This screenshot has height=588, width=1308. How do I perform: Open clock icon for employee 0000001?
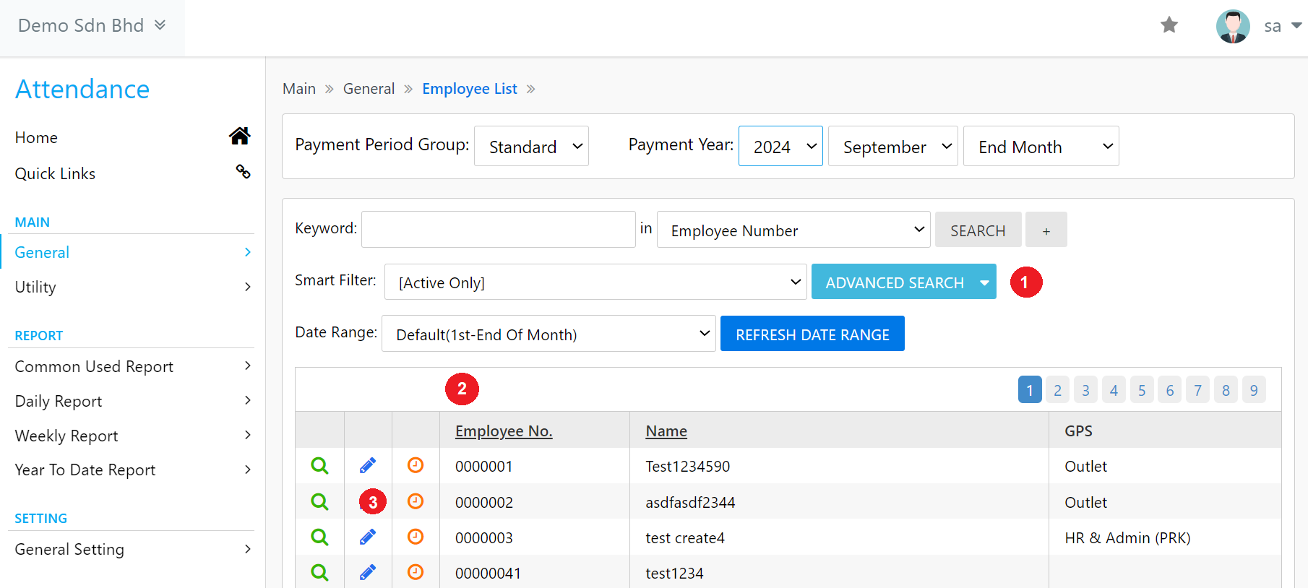[416, 465]
